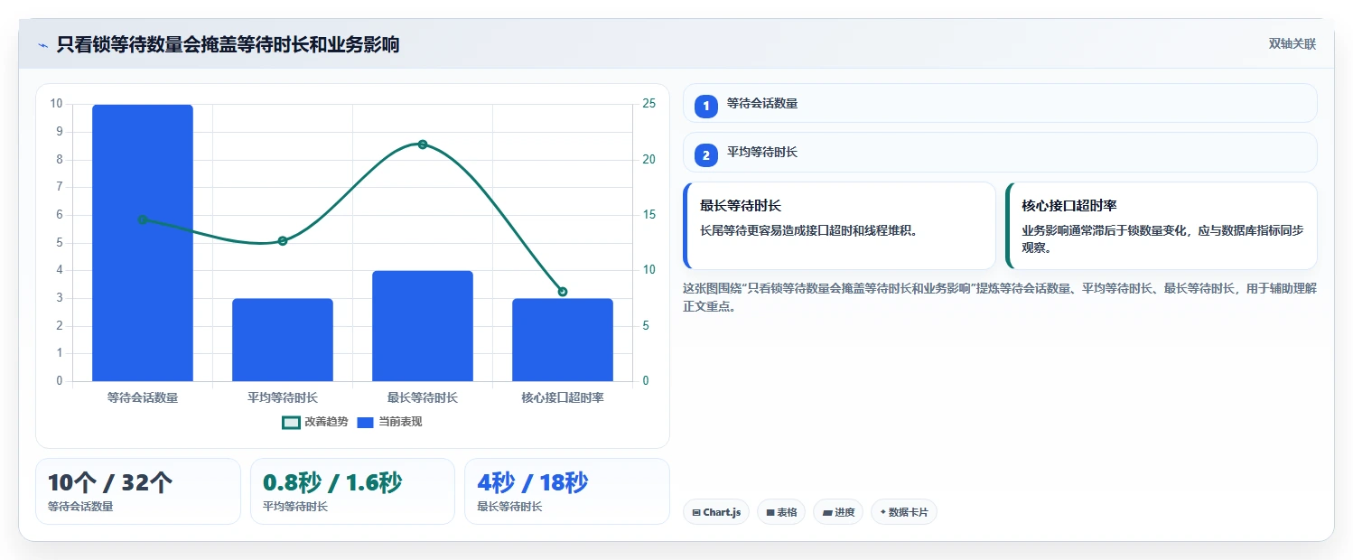Click the 0.8秒 / 1.6秒 stat value

[332, 483]
